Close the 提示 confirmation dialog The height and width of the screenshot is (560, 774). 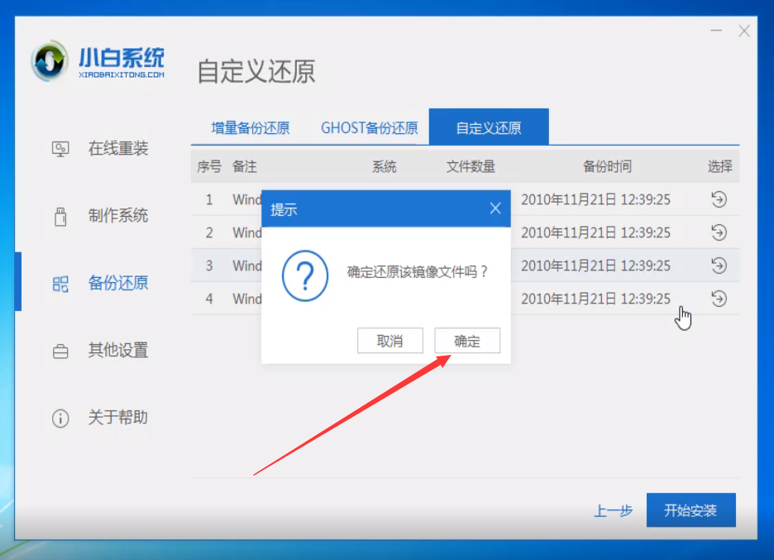pyautogui.click(x=494, y=208)
